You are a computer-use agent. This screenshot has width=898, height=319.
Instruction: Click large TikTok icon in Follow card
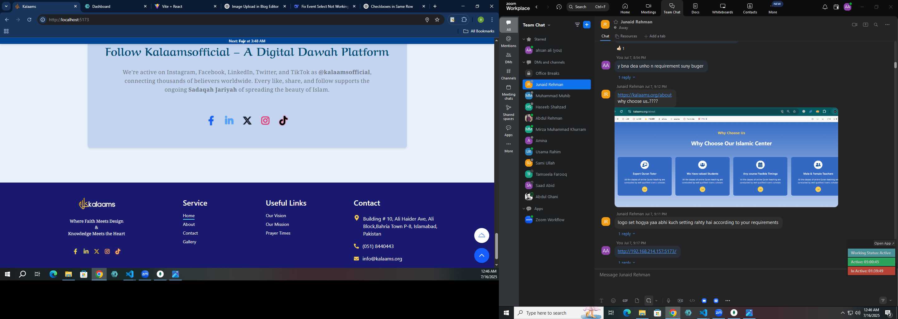click(x=283, y=121)
